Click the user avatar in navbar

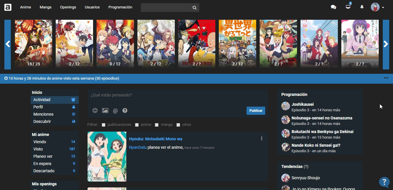tap(375, 7)
